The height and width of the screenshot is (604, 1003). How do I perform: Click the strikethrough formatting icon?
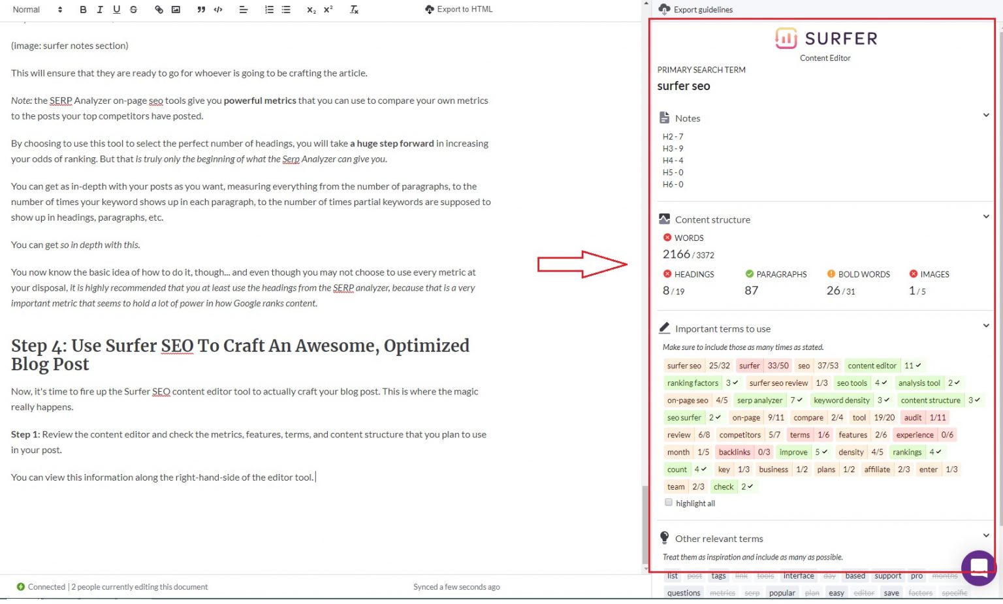point(133,10)
